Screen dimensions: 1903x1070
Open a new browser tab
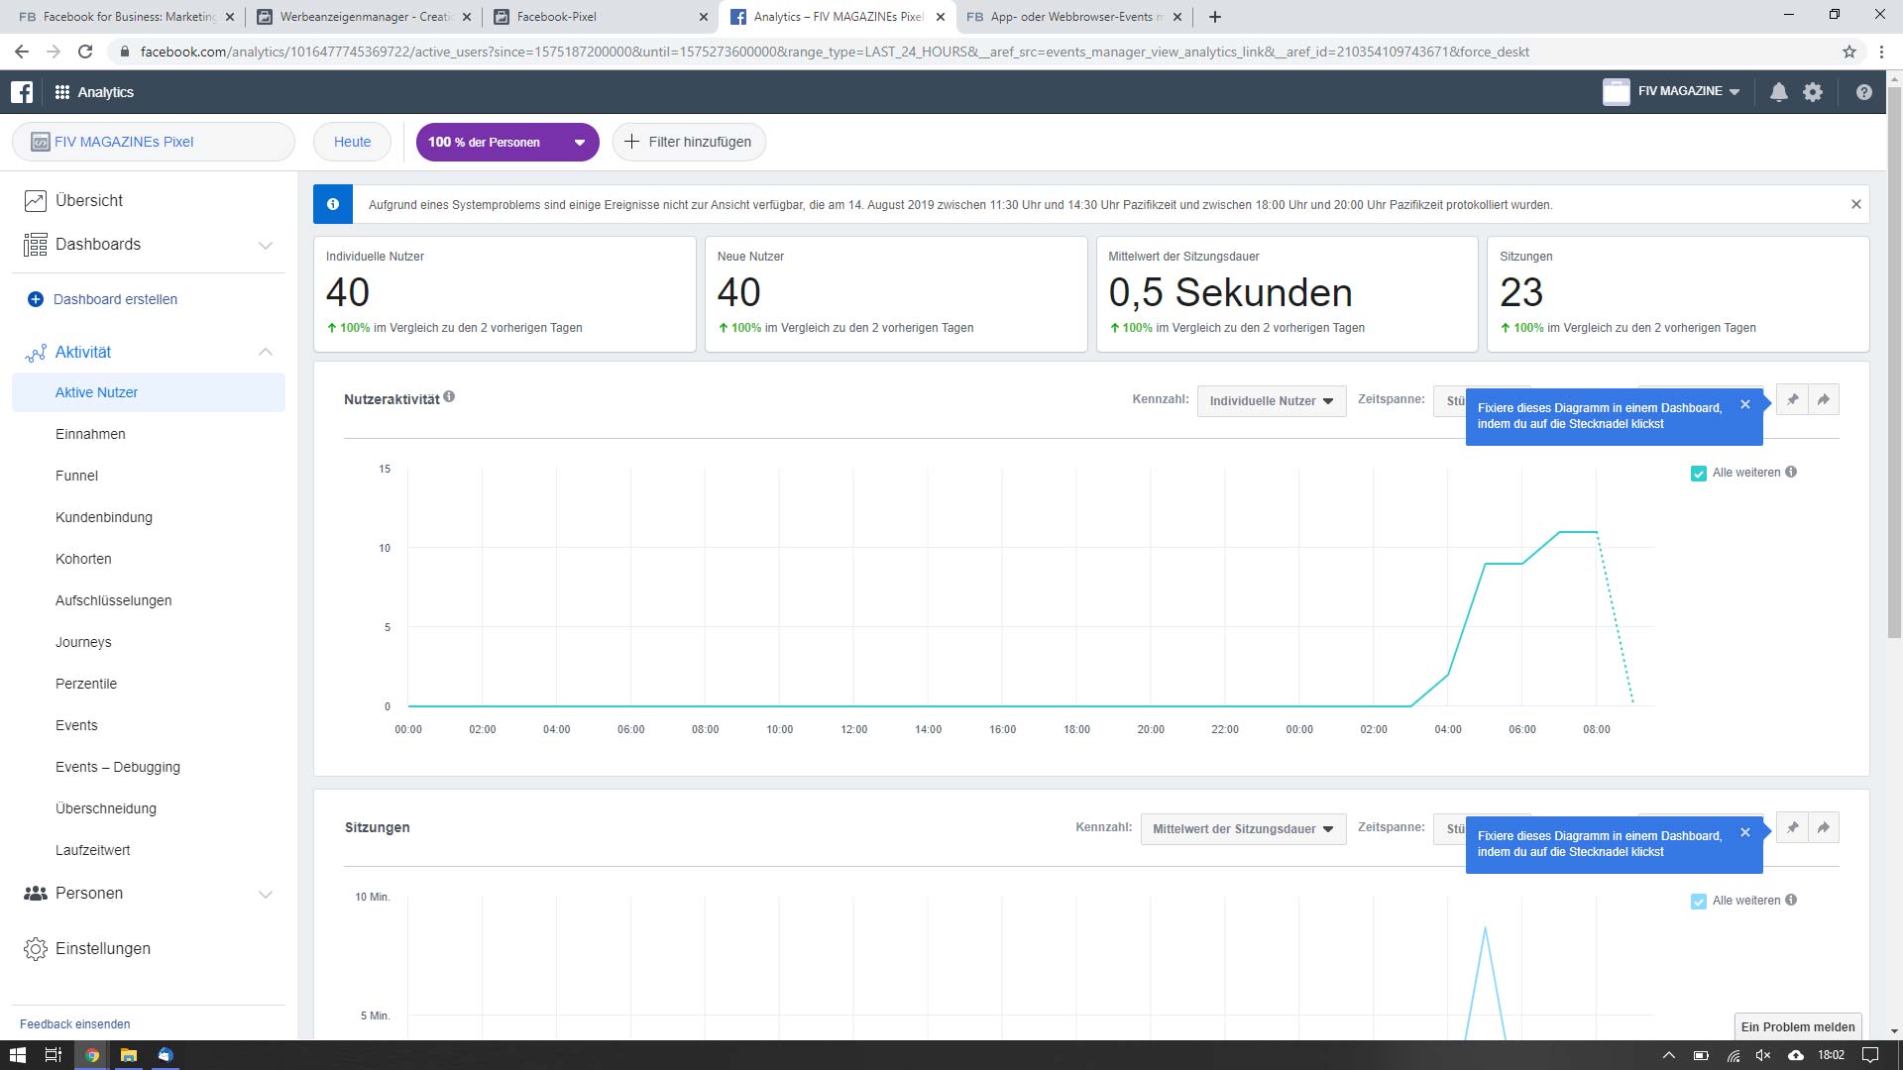1215,17
